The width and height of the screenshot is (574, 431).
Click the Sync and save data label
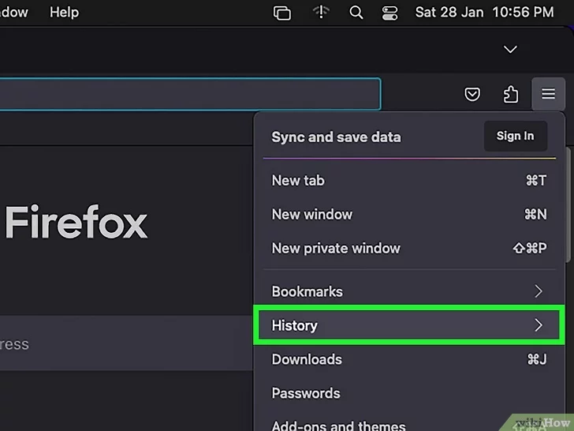click(x=336, y=137)
